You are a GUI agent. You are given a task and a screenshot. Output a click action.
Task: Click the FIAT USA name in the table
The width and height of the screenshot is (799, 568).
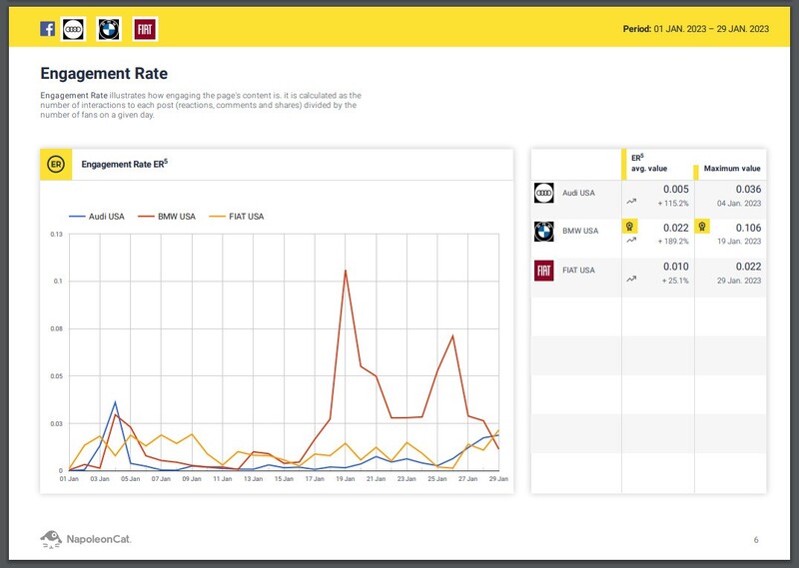click(x=578, y=270)
